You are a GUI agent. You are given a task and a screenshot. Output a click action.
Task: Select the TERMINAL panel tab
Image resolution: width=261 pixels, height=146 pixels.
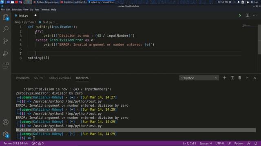(82, 78)
